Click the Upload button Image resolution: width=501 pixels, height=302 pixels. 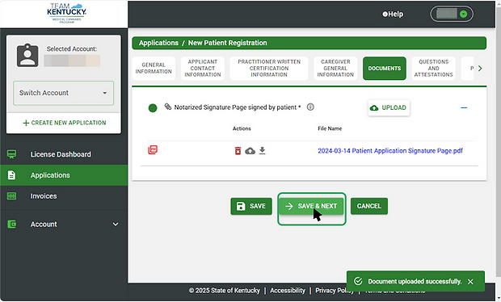click(389, 108)
